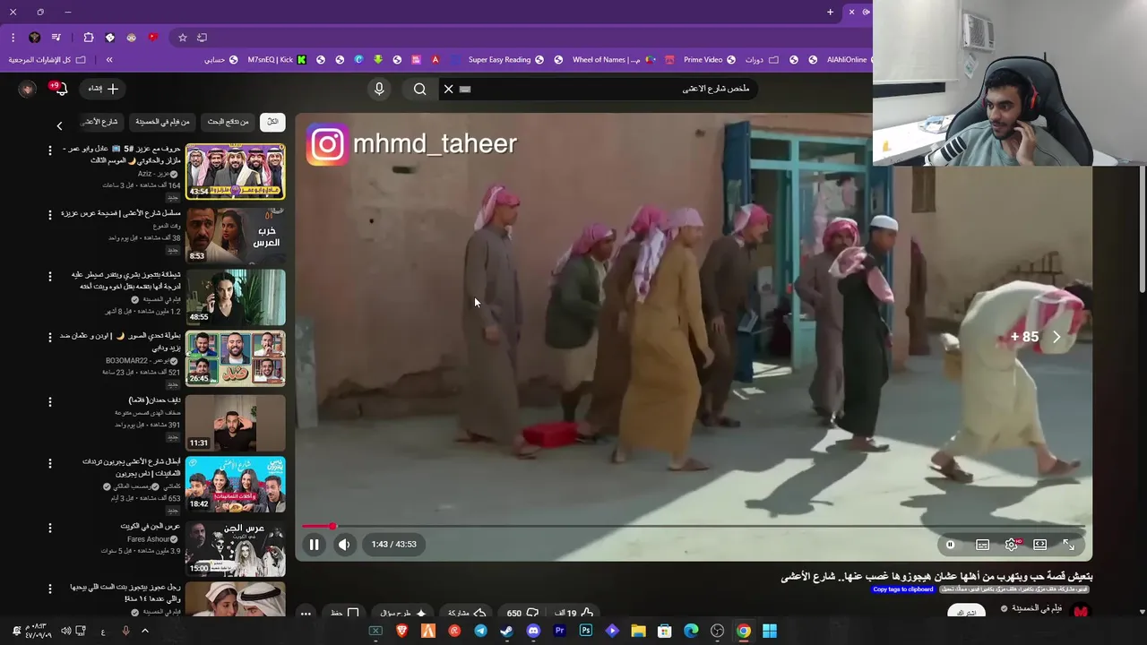The height and width of the screenshot is (645, 1147).
Task: Open the on-screen keyboard icon in the search box
Action: pyautogui.click(x=464, y=89)
